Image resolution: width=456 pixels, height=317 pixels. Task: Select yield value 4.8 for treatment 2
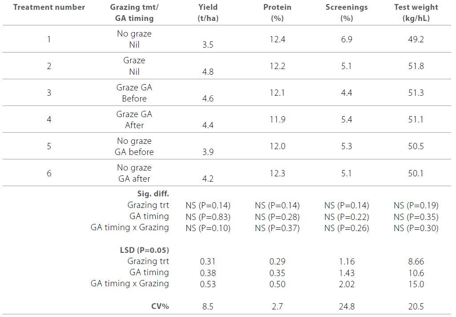pyautogui.click(x=208, y=72)
